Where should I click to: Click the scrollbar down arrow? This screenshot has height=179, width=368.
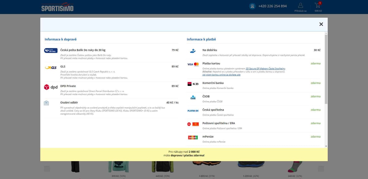(x=326, y=146)
